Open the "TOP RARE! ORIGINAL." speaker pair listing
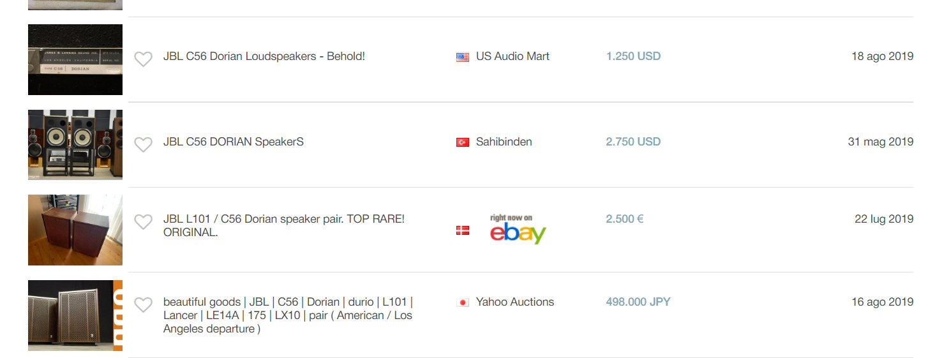Image resolution: width=951 pixels, height=358 pixels. coord(283,225)
